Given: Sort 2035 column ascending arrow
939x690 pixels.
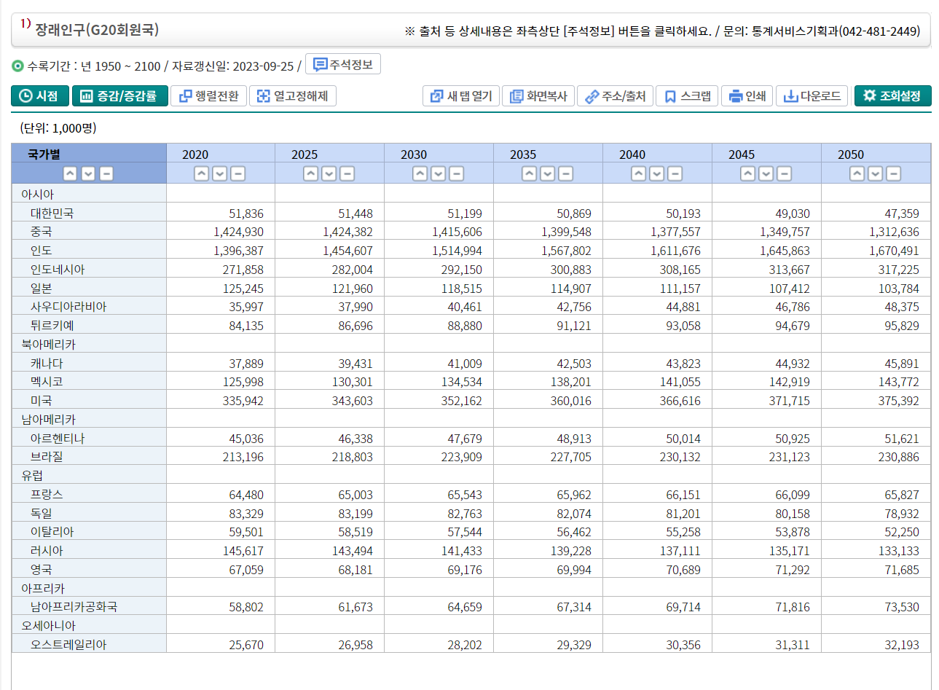Looking at the screenshot, I should pyautogui.click(x=529, y=173).
